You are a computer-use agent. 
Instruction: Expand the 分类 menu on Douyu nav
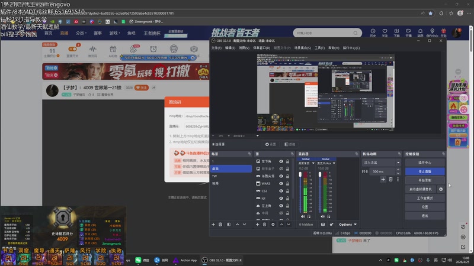click(81, 33)
